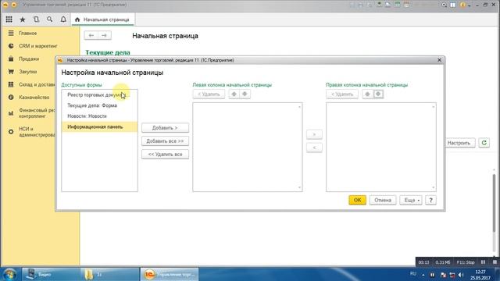Open help question mark button
Image resolution: width=500 pixels, height=281 pixels.
430,200
